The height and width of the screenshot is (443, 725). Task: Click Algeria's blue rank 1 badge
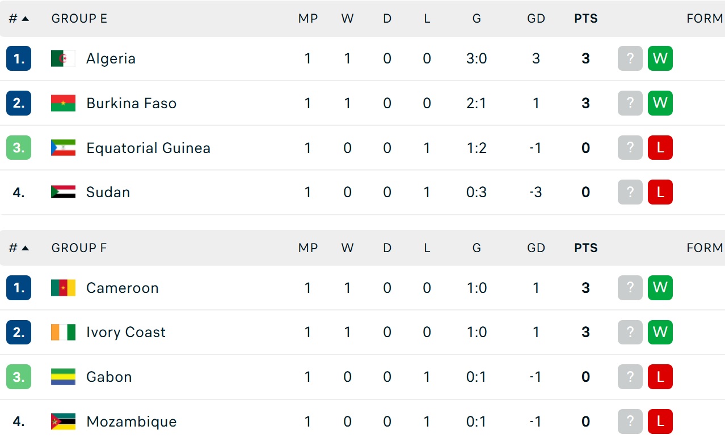[x=19, y=58]
